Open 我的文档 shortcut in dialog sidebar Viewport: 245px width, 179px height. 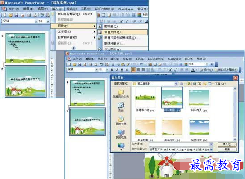(x=121, y=121)
